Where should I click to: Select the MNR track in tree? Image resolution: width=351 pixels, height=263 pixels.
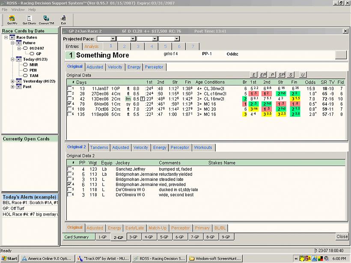[x=33, y=65]
